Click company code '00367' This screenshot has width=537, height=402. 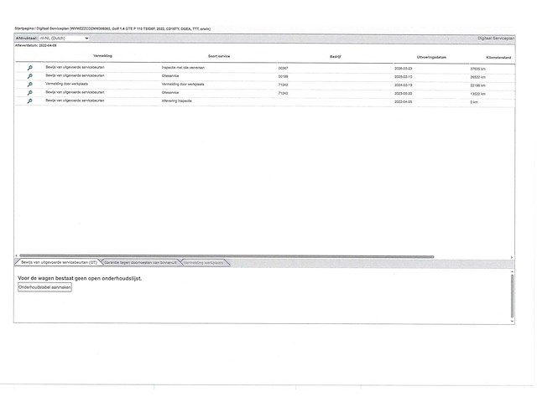284,68
